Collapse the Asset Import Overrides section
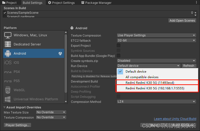The width and height of the screenshot is (200, 131). [x=5, y=107]
